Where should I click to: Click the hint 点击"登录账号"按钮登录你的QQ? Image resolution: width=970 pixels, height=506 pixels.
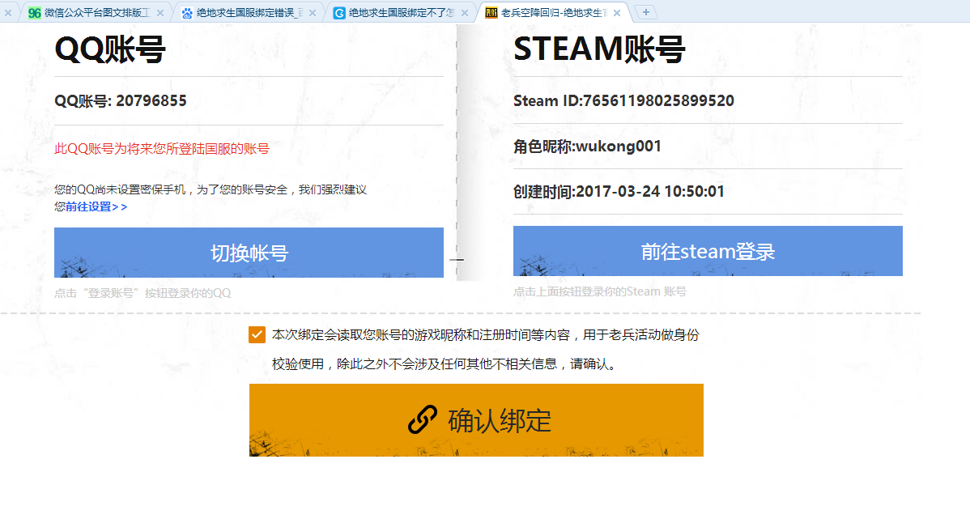(143, 293)
